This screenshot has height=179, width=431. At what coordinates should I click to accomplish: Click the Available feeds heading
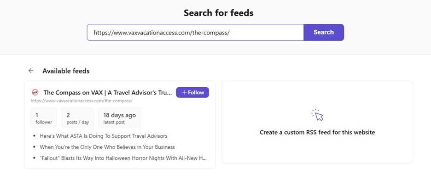pos(66,71)
